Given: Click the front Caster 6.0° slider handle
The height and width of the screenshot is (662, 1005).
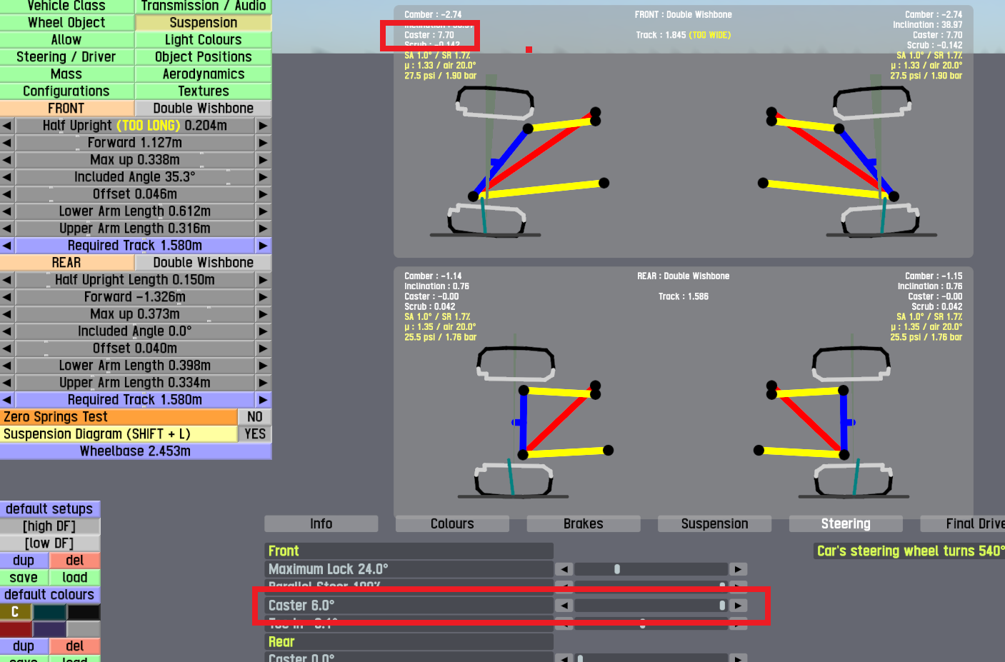Looking at the screenshot, I should click(x=722, y=606).
